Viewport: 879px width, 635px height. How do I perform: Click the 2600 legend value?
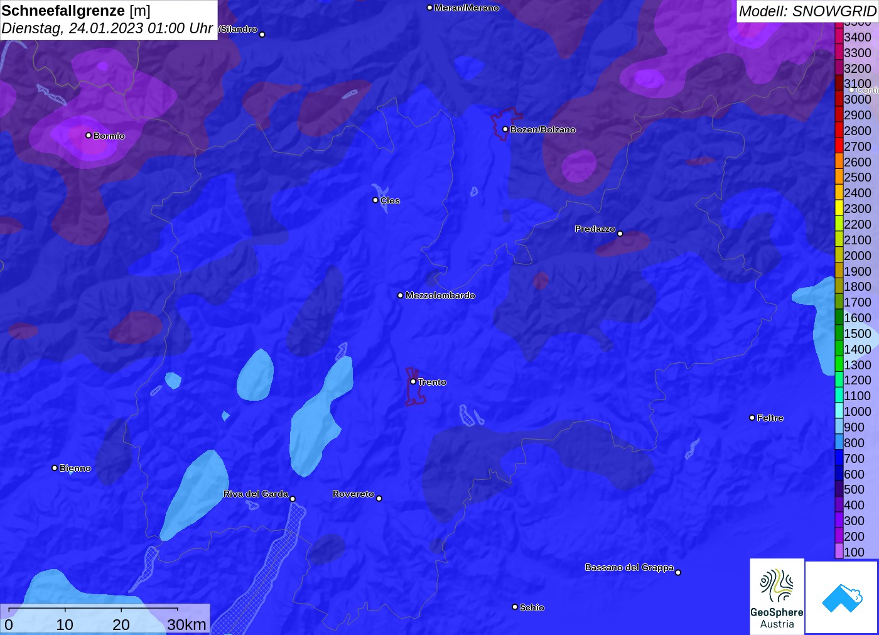(858, 162)
